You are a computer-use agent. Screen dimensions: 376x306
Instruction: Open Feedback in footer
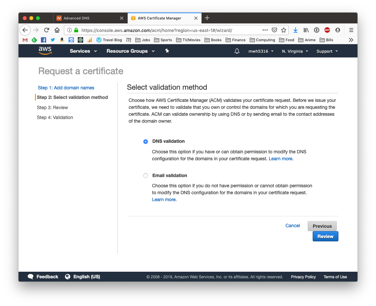pos(43,277)
